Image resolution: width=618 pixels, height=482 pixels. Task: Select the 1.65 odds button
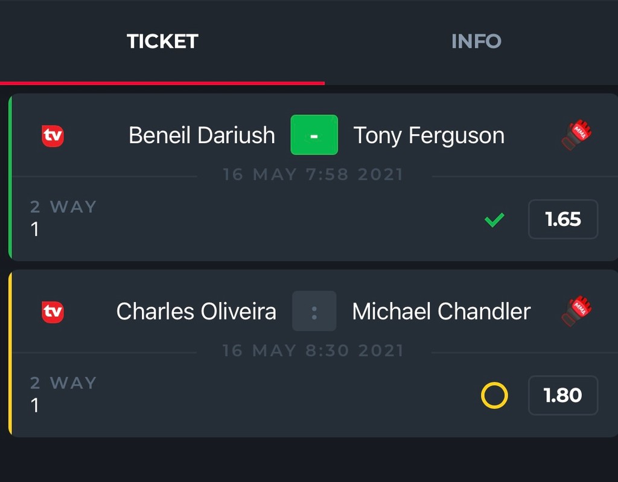[x=563, y=219]
